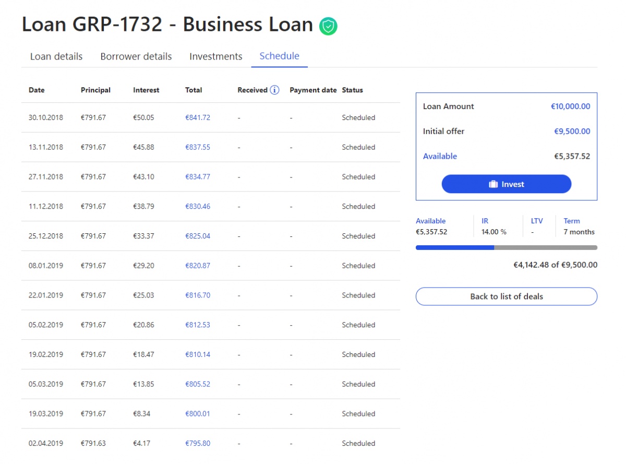Image resolution: width=626 pixels, height=464 pixels.
Task: Select the Schedule tab
Action: 279,56
